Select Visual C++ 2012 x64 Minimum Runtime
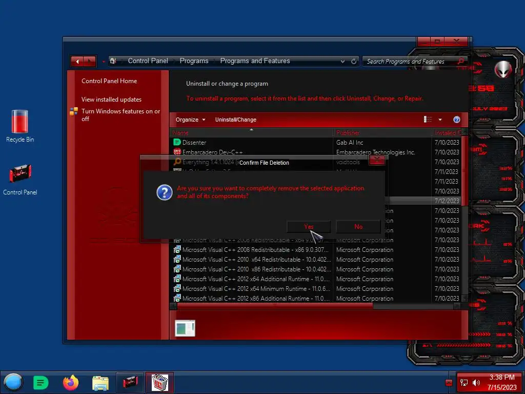The height and width of the screenshot is (394, 525). pyautogui.click(x=315, y=288)
